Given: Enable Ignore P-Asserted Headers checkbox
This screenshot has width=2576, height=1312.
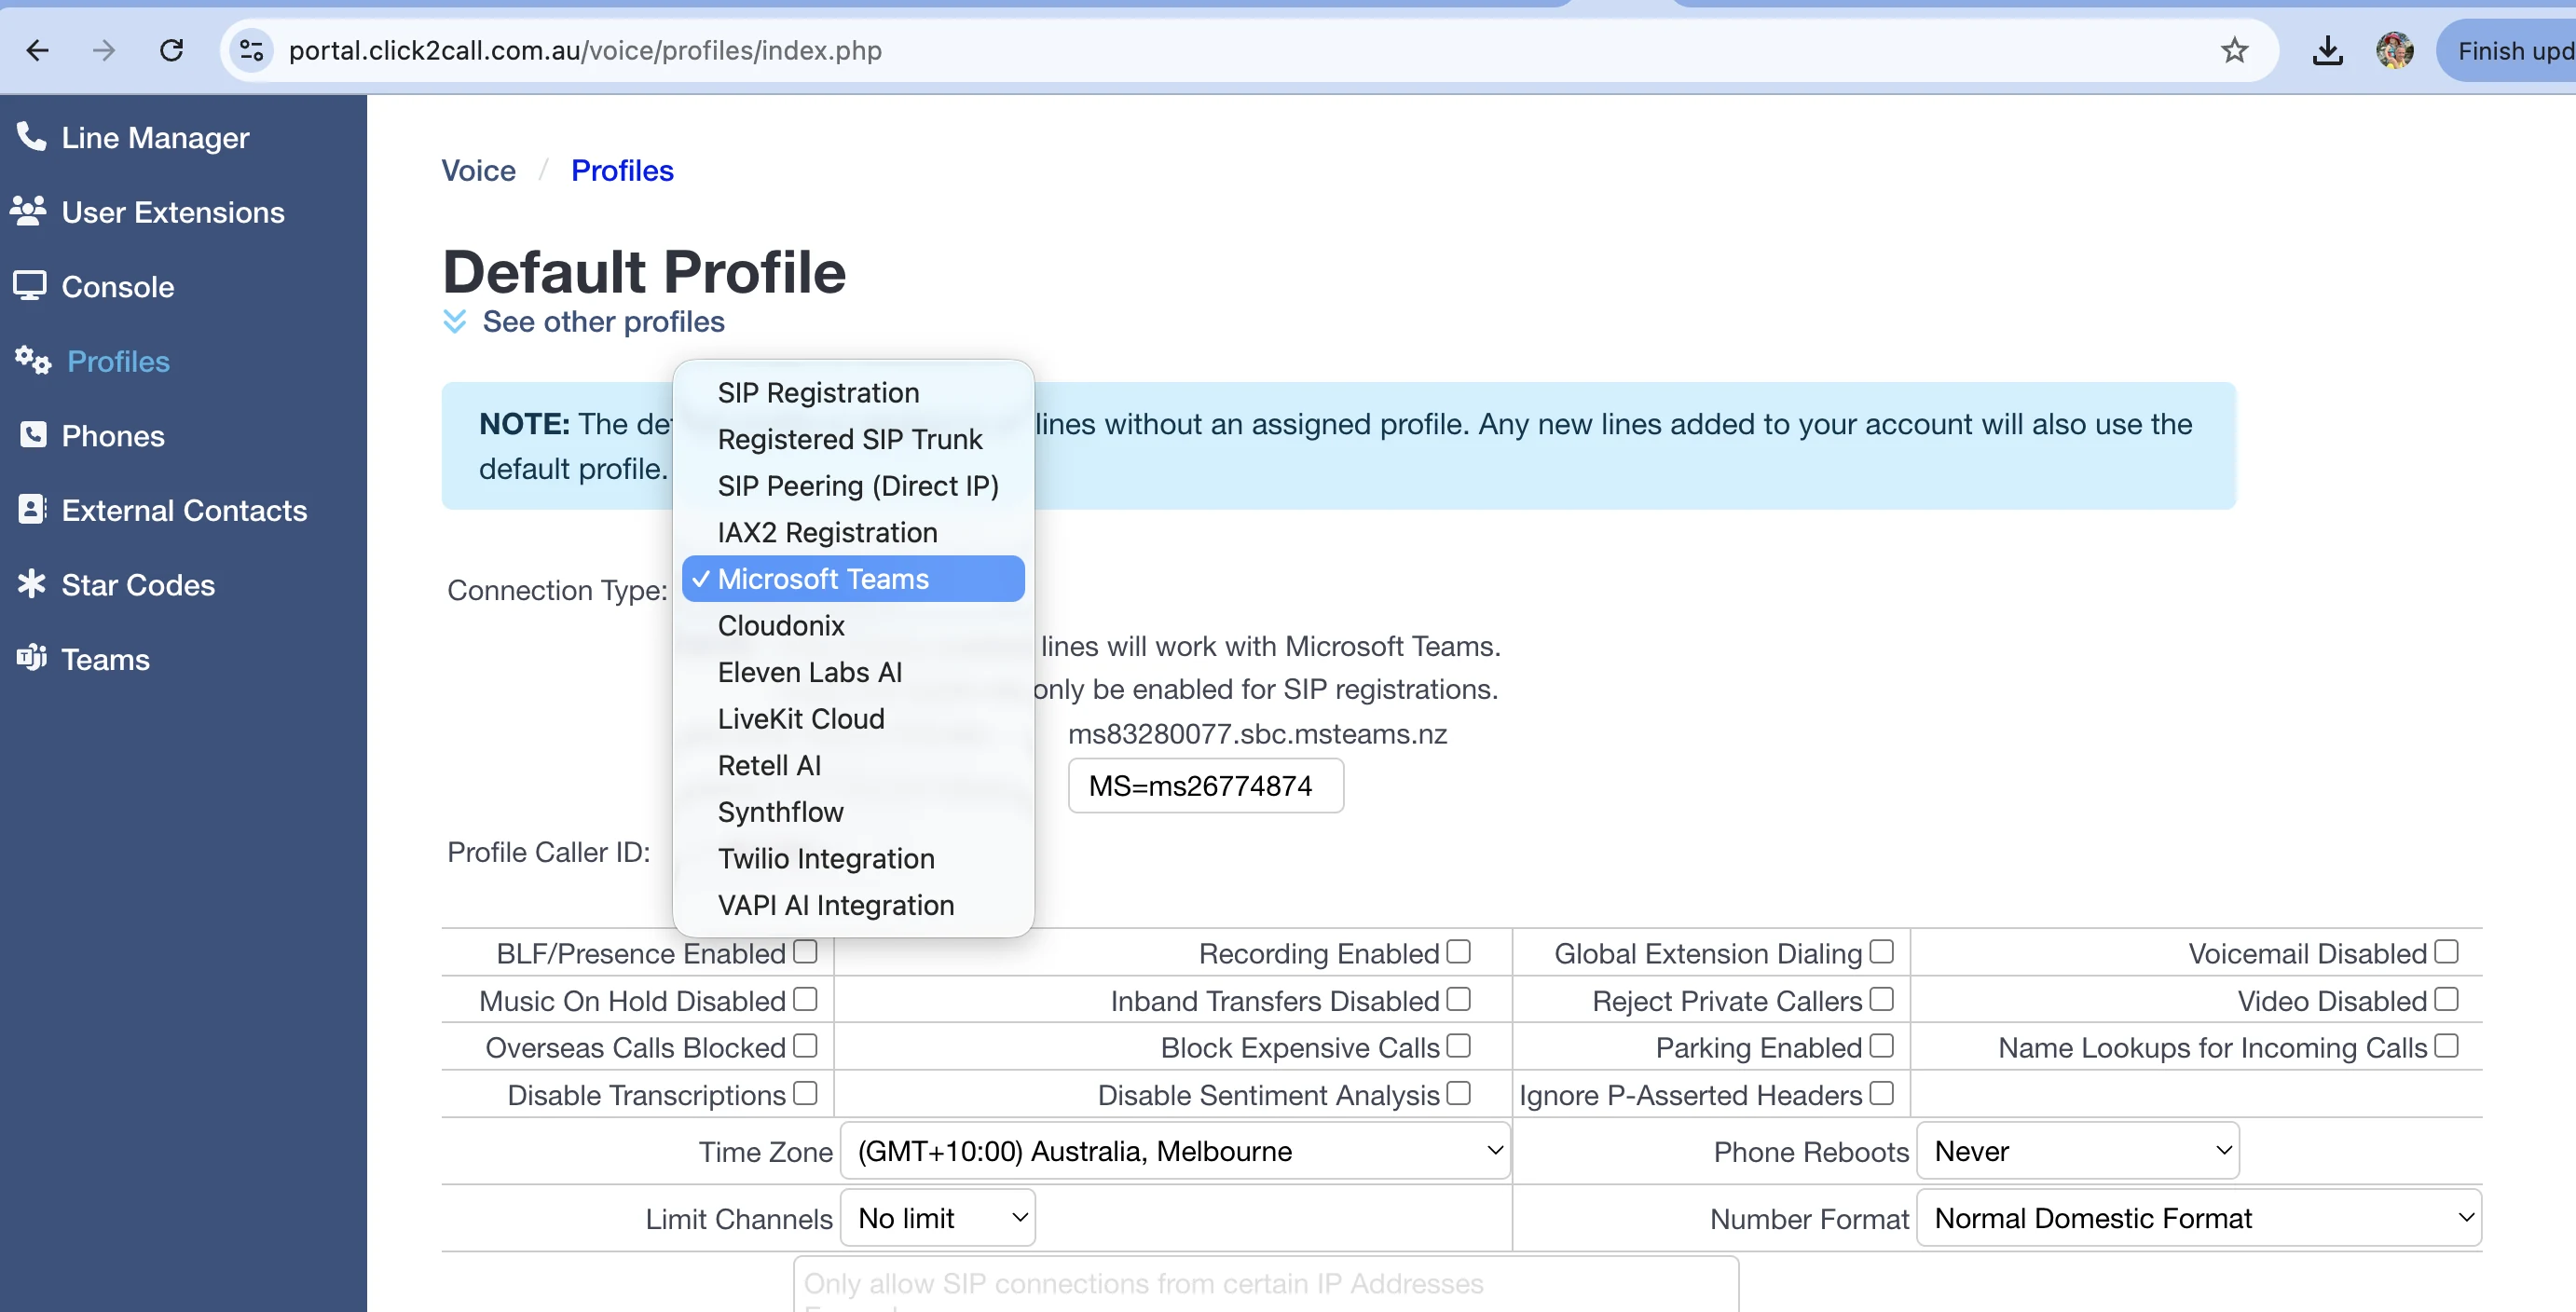Looking at the screenshot, I should tap(1881, 1094).
